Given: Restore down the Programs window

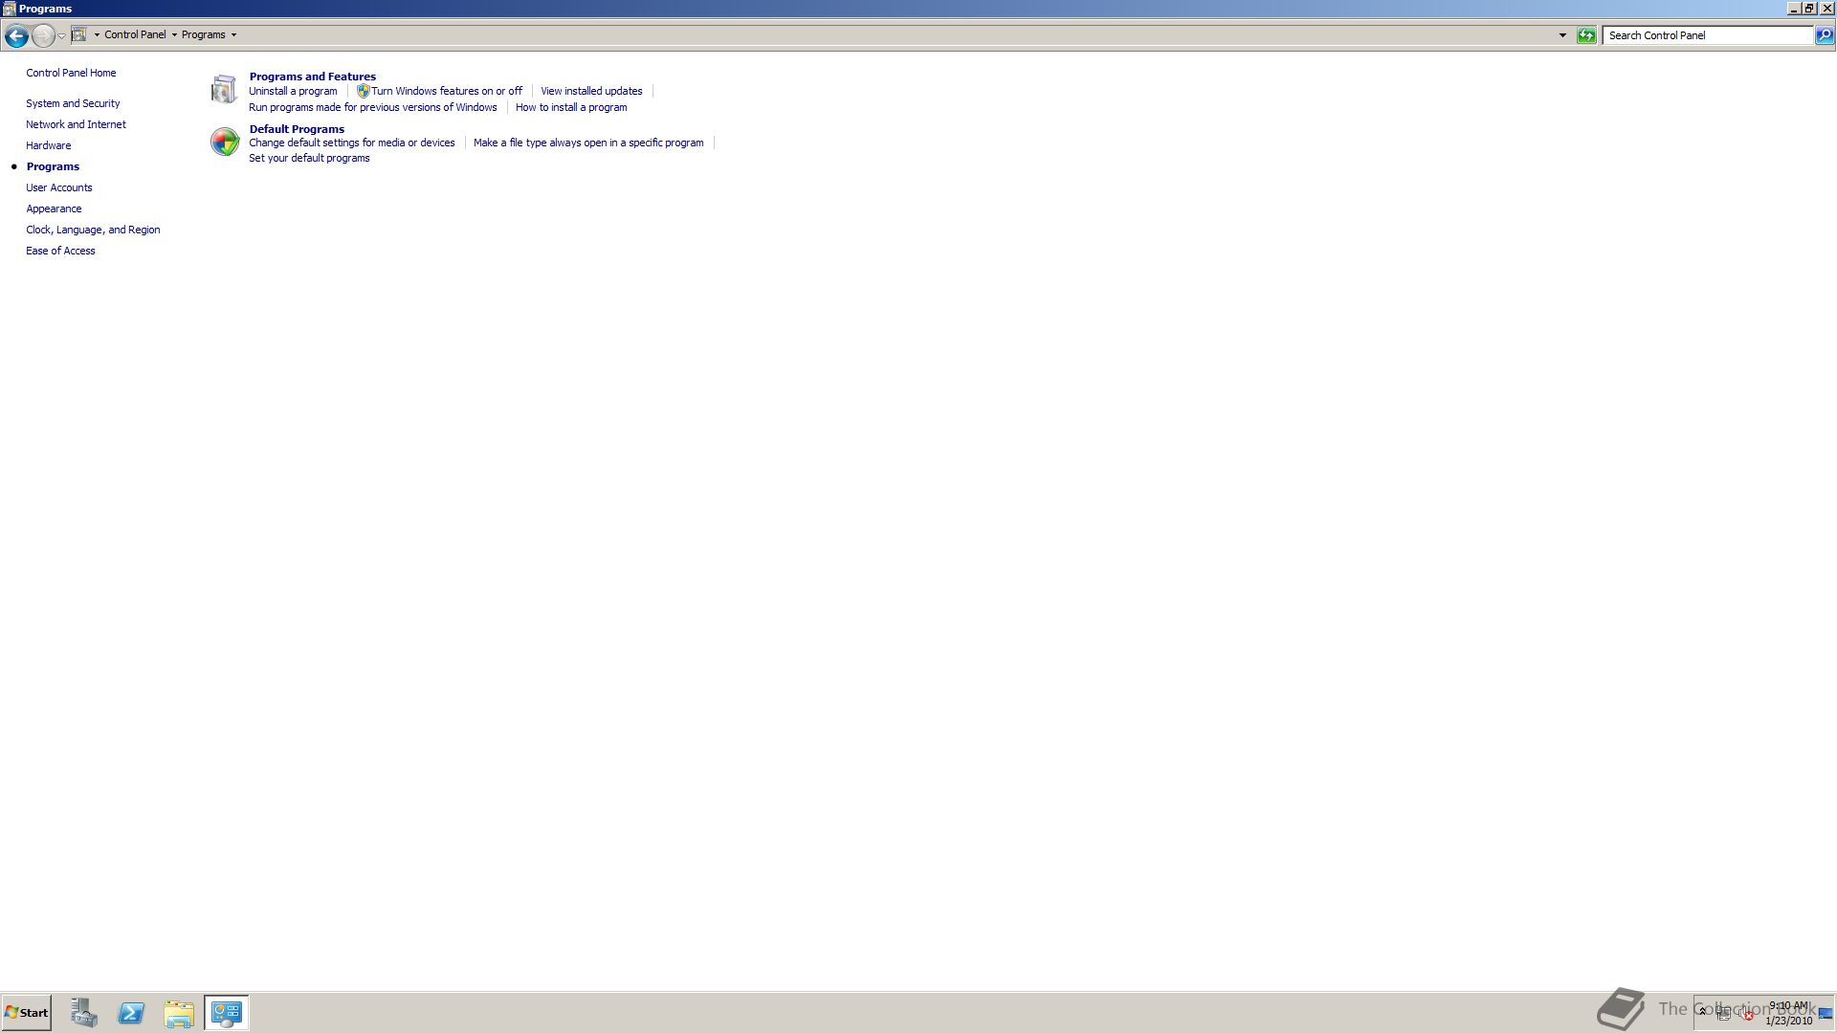Looking at the screenshot, I should 1809,9.
